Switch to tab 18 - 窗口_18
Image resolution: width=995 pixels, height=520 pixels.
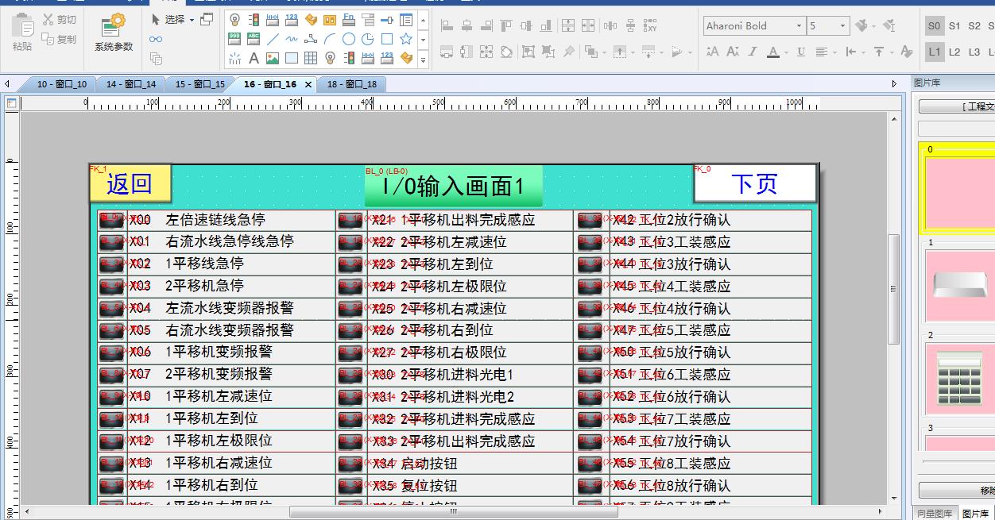(351, 84)
